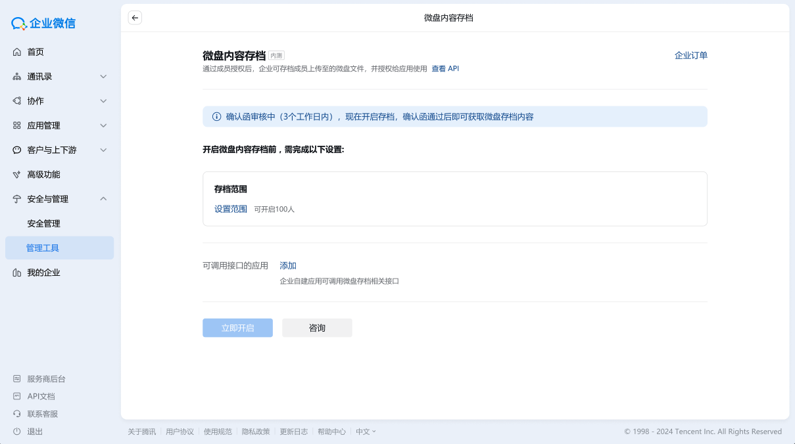Image resolution: width=795 pixels, height=444 pixels.
Task: Click the 可调用接口的应用 label
Action: coord(235,265)
